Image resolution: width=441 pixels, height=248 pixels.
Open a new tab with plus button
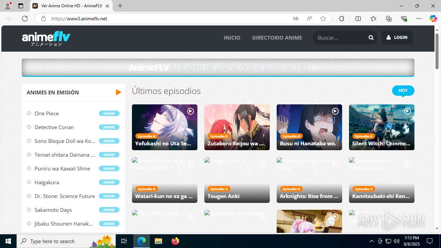tap(120, 6)
